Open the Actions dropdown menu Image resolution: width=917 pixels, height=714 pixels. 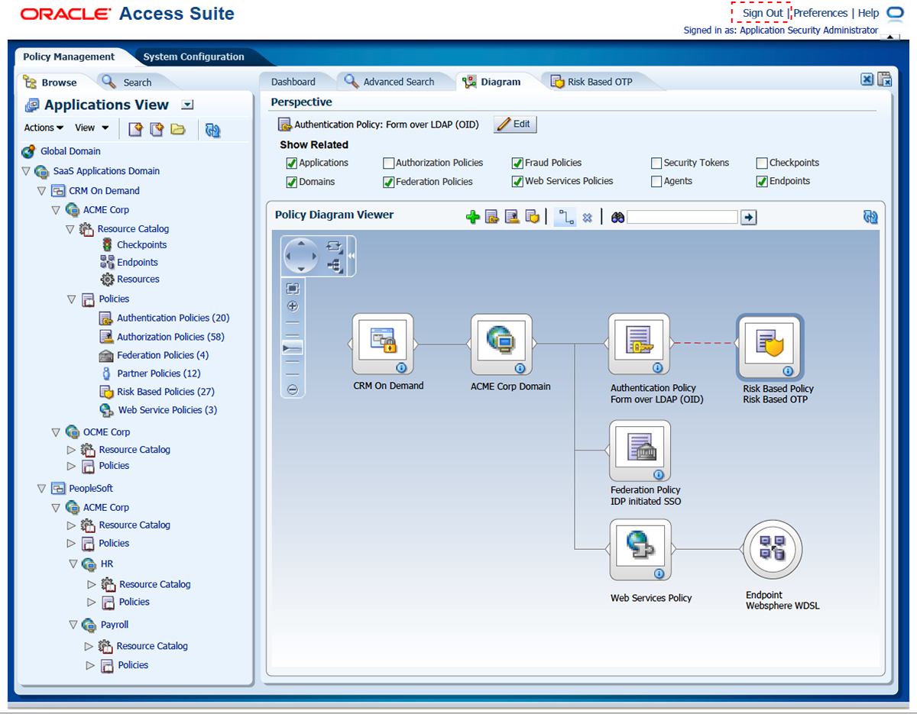pyautogui.click(x=44, y=128)
